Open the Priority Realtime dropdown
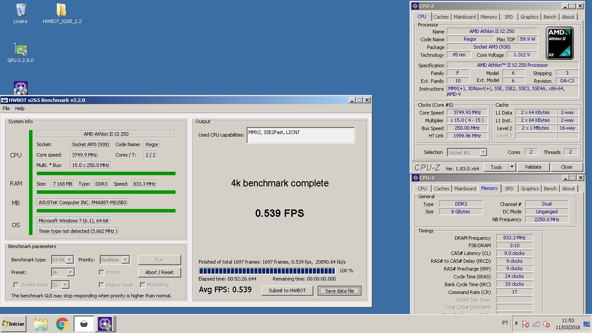Viewport: 592px width, 333px height. [x=114, y=260]
